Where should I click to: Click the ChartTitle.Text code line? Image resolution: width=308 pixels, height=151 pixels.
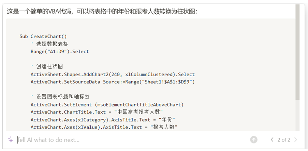click(x=97, y=112)
